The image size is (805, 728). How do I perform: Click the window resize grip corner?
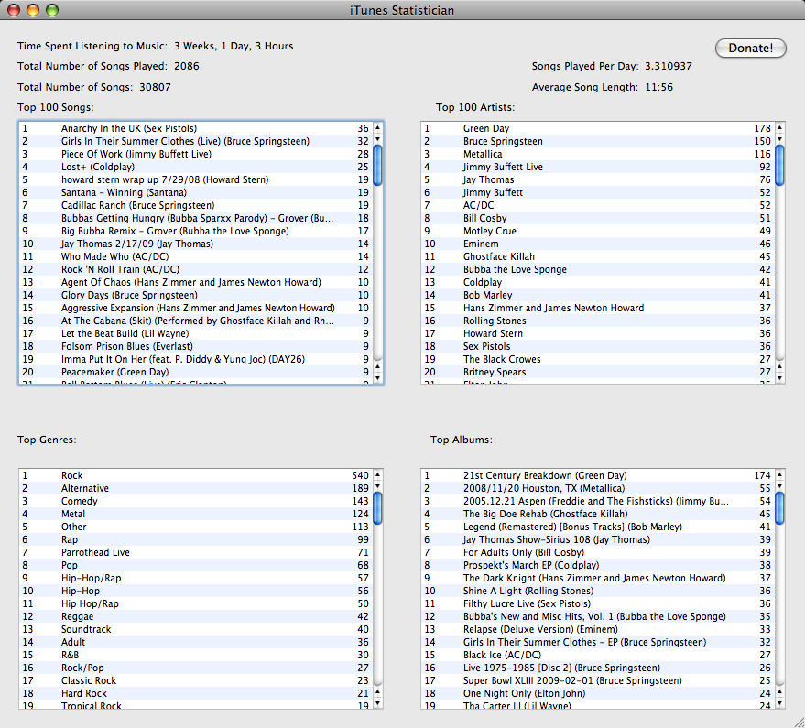pos(799,722)
